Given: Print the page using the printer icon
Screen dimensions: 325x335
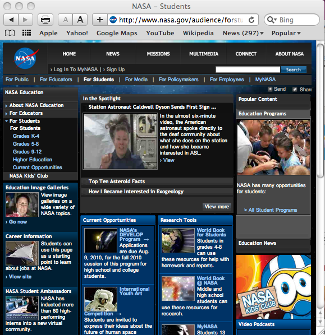Looking at the screenshot, I should pyautogui.click(x=45, y=20).
